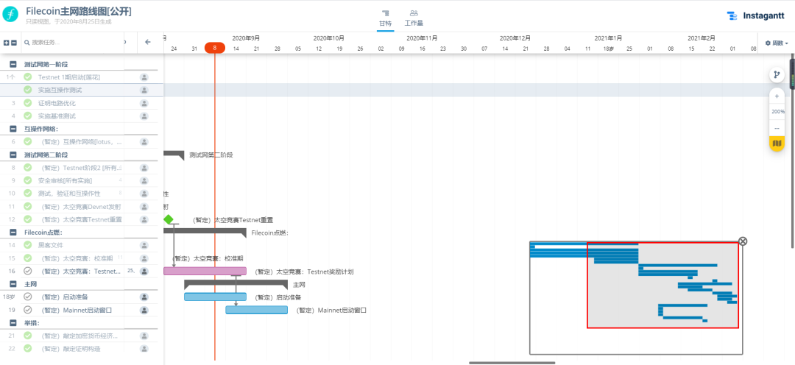The width and height of the screenshot is (795, 365).
Task: Click the today marker labeled 8
Action: point(214,48)
